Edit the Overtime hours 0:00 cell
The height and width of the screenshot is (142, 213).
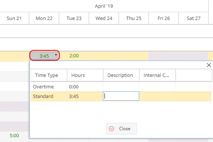85,87
